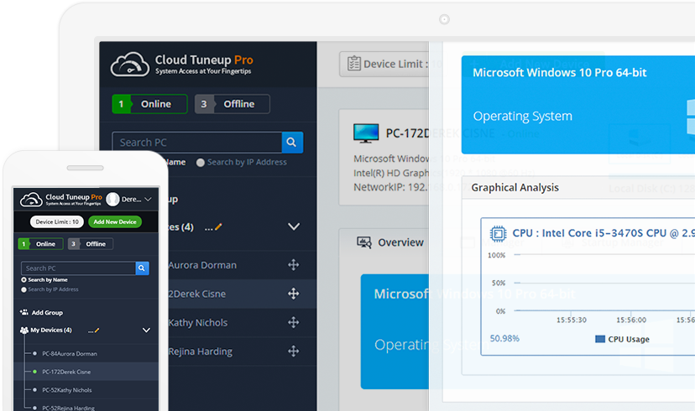The width and height of the screenshot is (695, 411).
Task: Click Device Limit : 10 pill on phone
Action: pyautogui.click(x=57, y=222)
